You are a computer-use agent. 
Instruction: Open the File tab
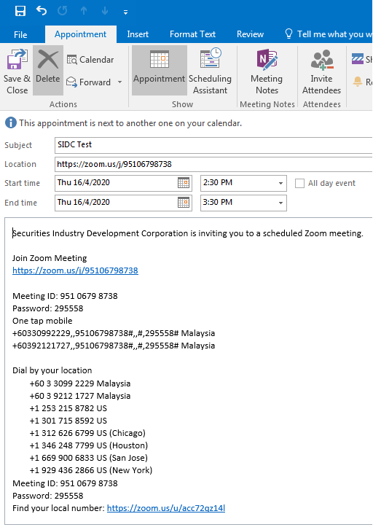[x=20, y=34]
